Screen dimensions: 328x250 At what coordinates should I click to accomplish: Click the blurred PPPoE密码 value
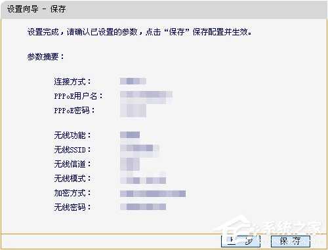pyautogui.click(x=133, y=111)
